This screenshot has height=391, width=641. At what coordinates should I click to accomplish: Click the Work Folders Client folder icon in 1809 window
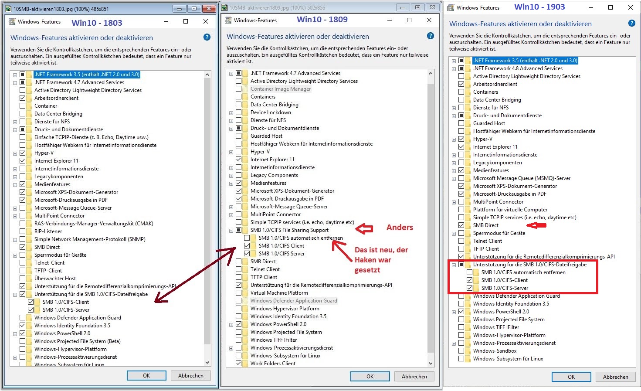245,364
